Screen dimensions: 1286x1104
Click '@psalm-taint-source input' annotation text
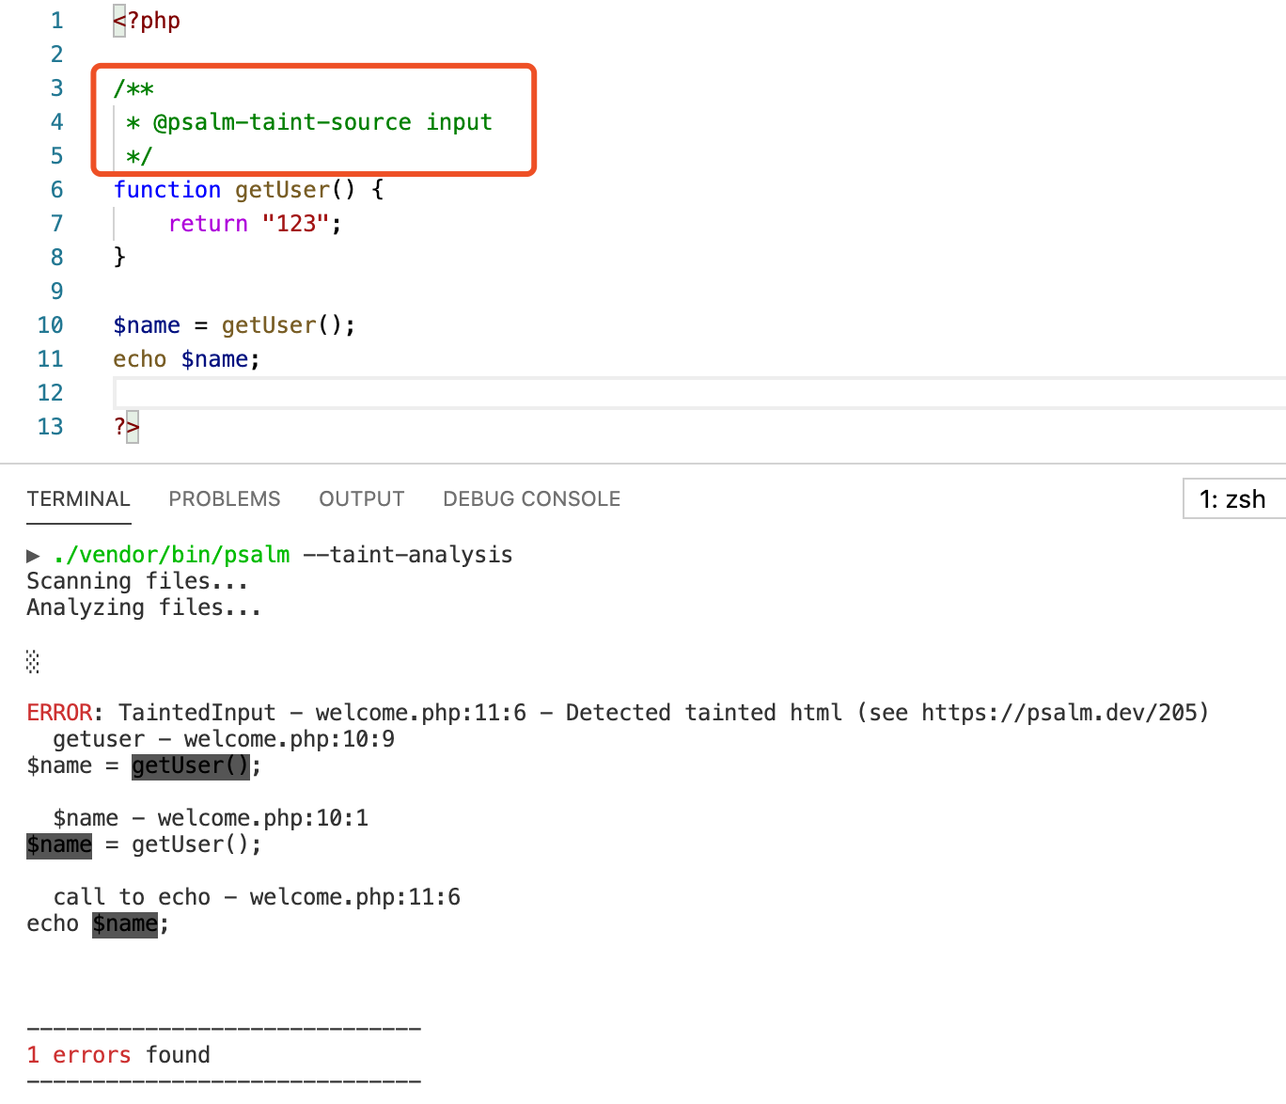pos(322,122)
